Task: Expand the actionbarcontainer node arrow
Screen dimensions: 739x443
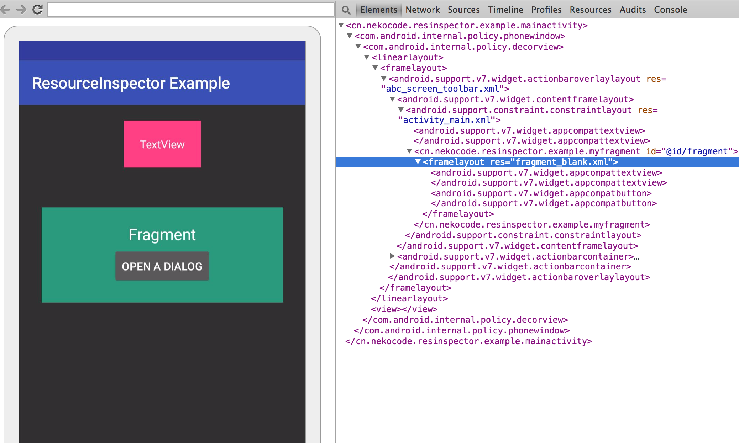Action: pos(392,256)
